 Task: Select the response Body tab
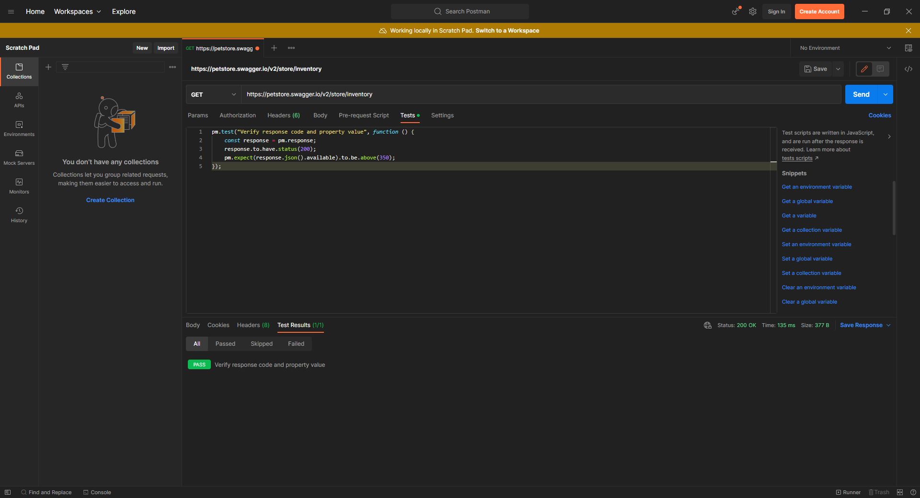point(193,325)
